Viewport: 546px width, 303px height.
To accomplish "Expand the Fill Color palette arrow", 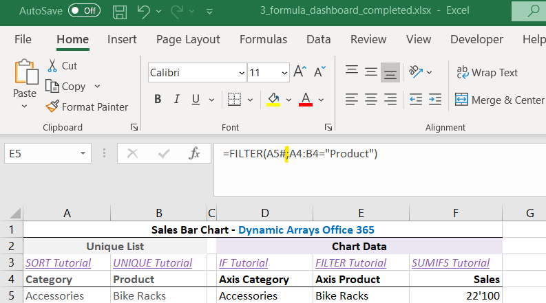I will coord(288,100).
